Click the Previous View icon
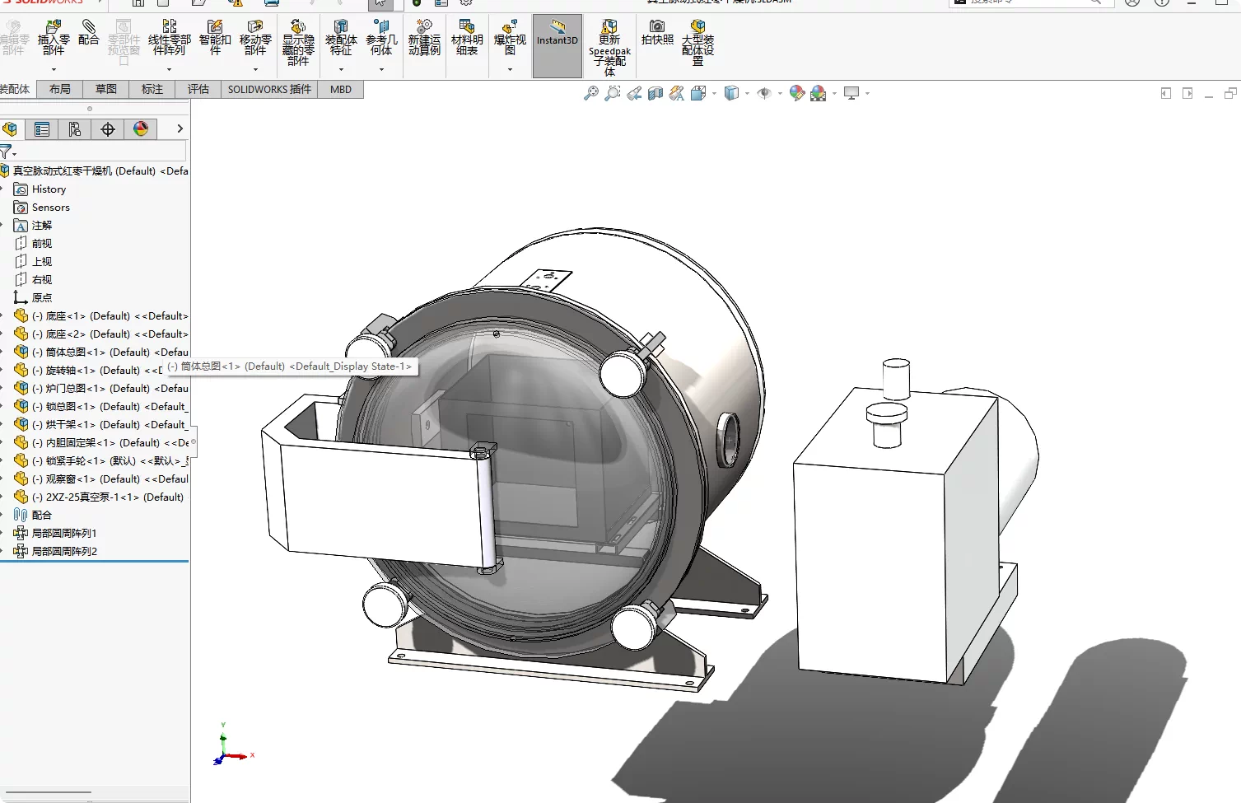 (x=634, y=93)
